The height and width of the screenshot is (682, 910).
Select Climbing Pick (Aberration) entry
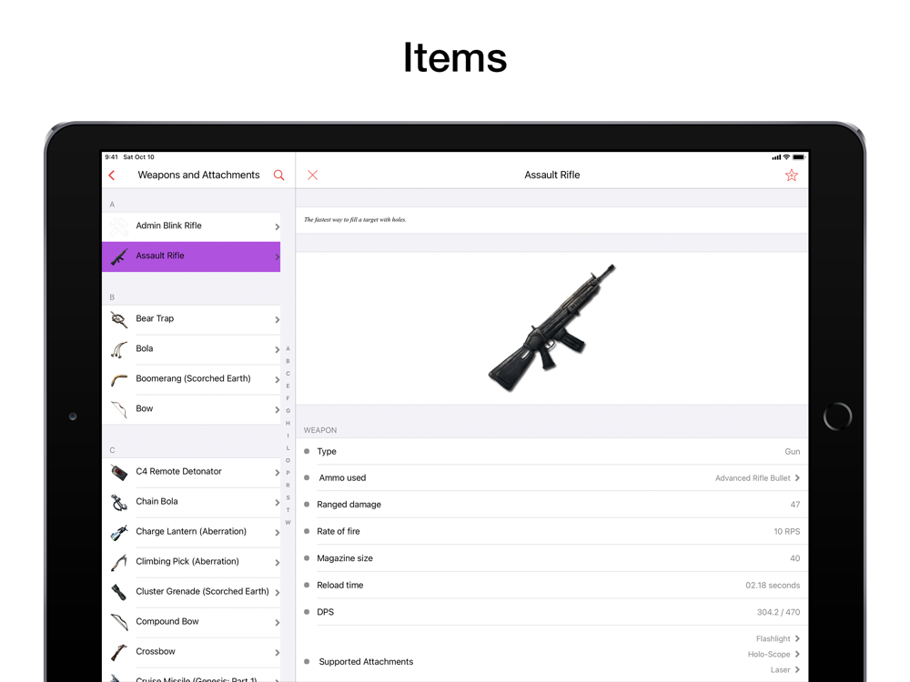point(191,562)
